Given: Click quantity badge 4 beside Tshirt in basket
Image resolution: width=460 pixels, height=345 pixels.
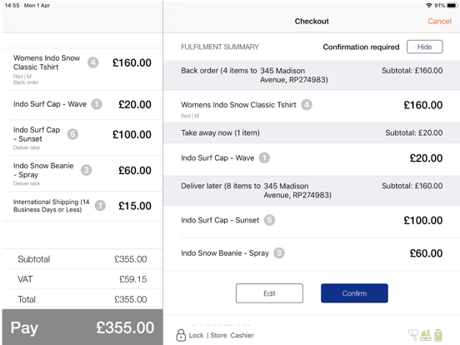Looking at the screenshot, I should tap(93, 62).
